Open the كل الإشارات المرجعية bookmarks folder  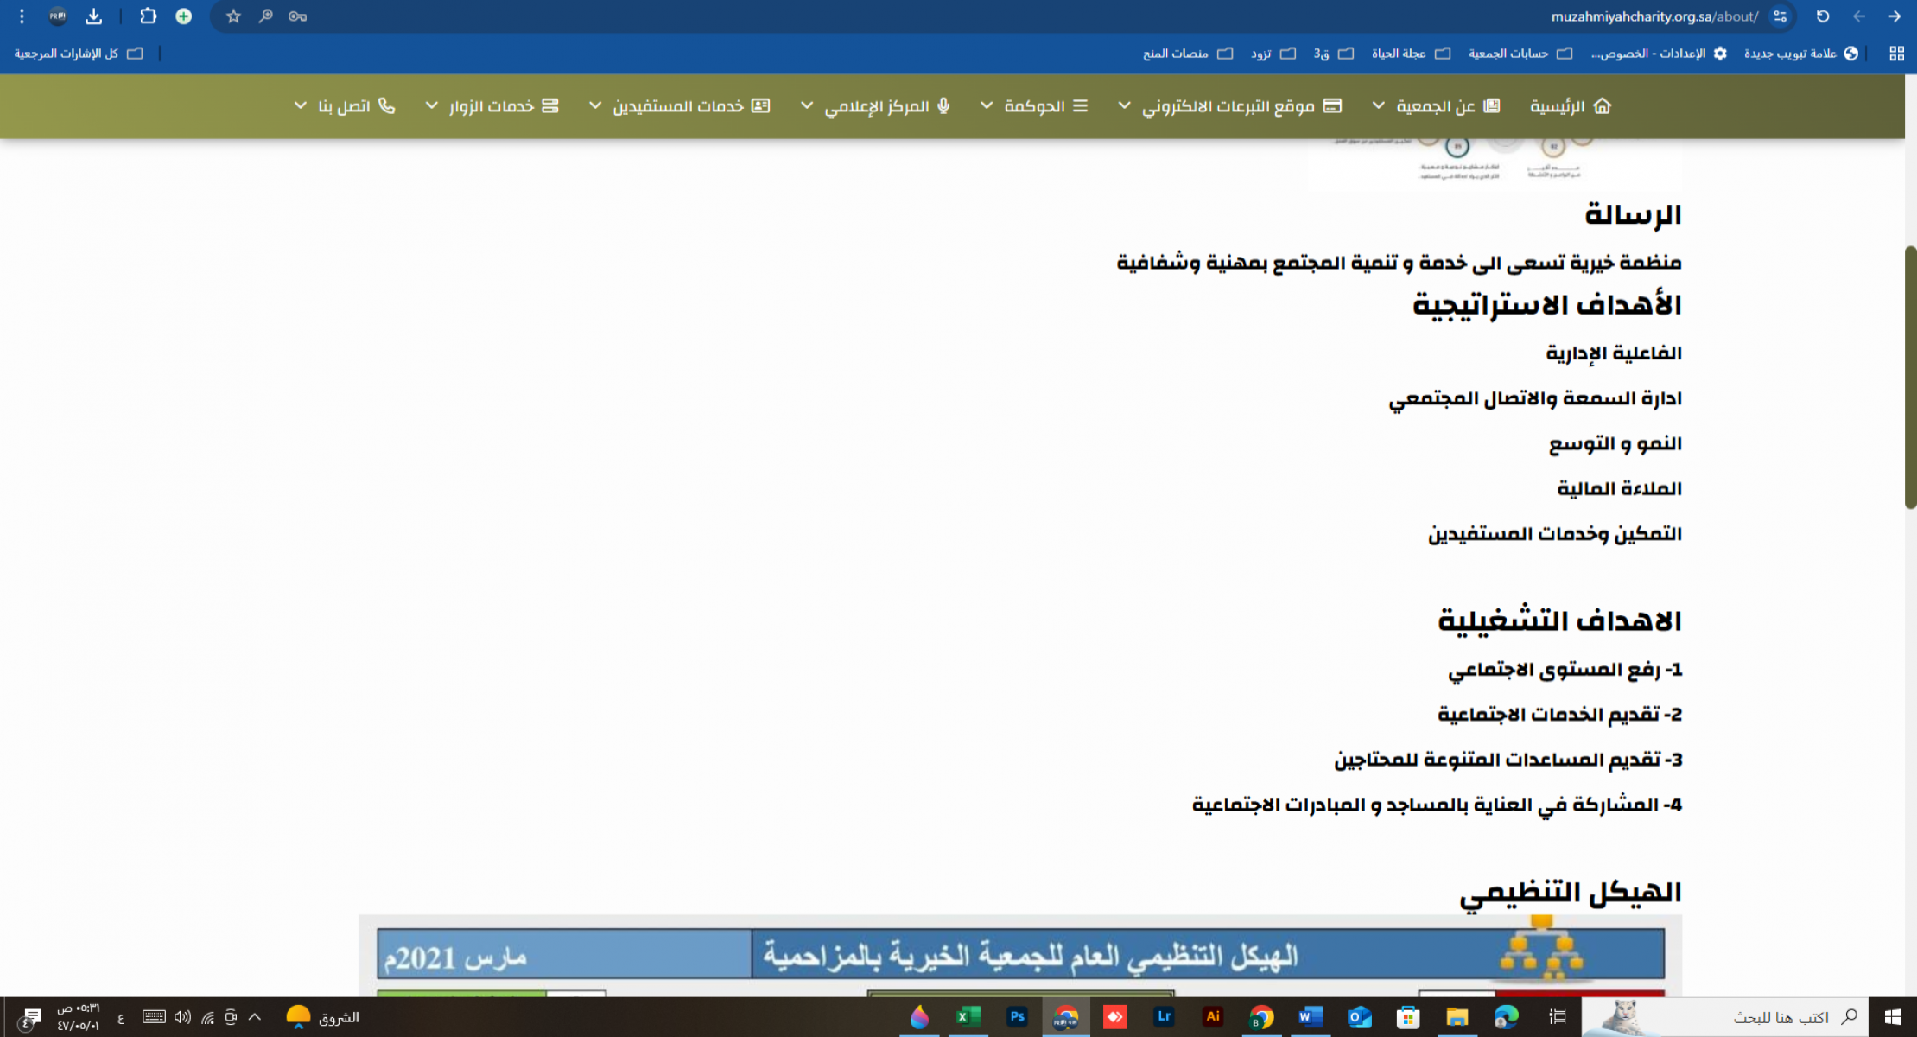click(78, 54)
